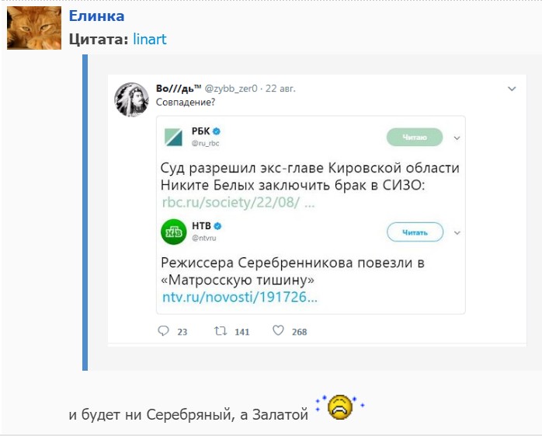Viewport: 542px width, 436px height.
Task: Open quoted user linart's profile
Action: (x=150, y=39)
